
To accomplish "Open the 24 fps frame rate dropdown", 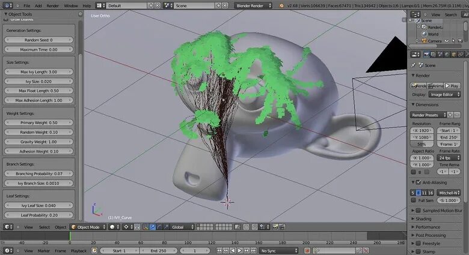I will pos(449,158).
